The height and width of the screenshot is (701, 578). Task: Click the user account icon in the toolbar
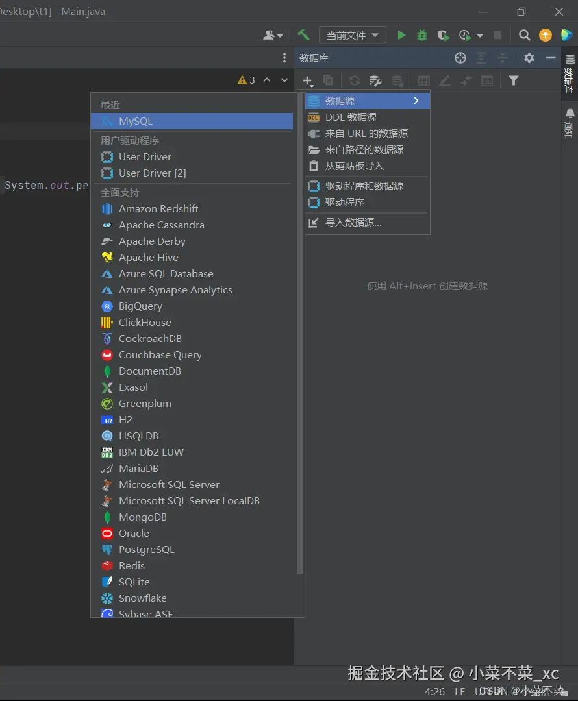[x=273, y=35]
